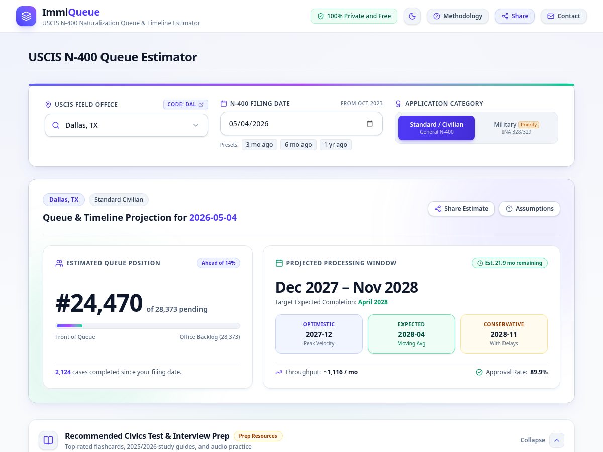Click the approval rate checkmark icon
The height and width of the screenshot is (452, 603).
coord(479,372)
